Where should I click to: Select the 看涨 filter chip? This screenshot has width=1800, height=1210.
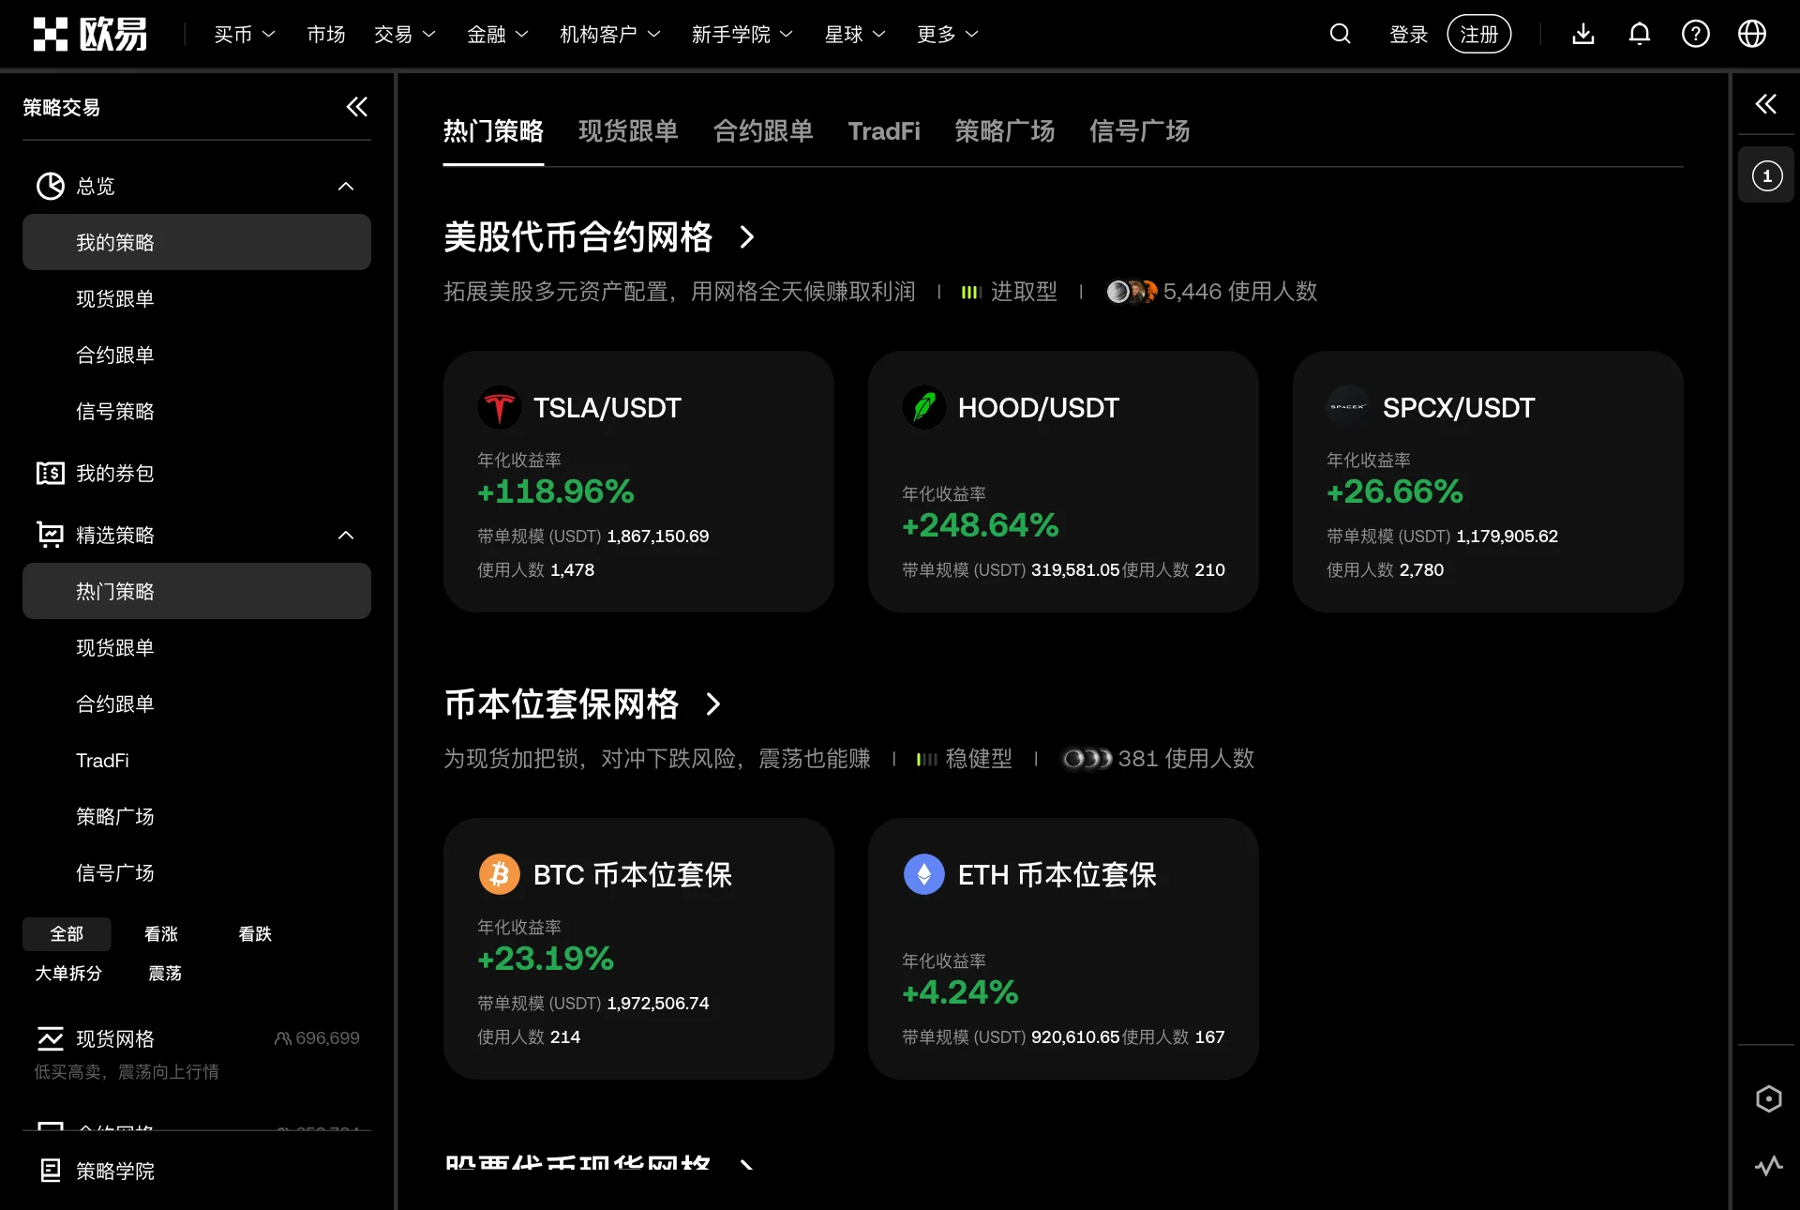[161, 934]
